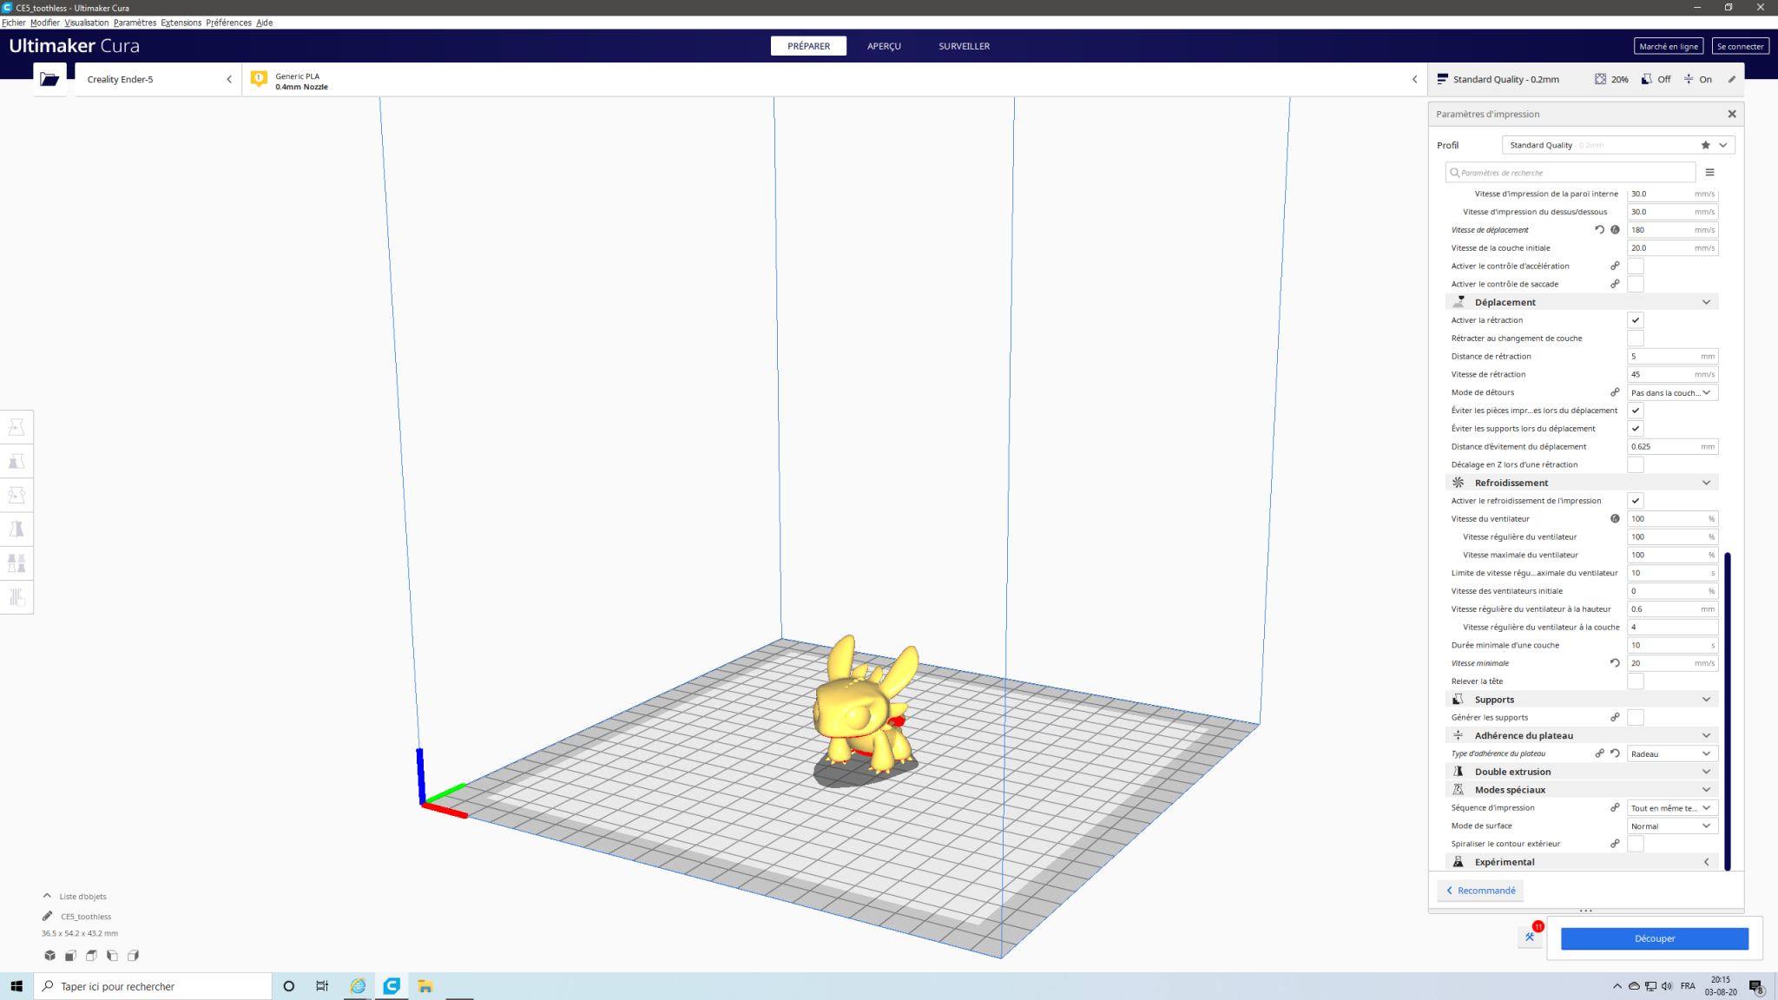
Task: Open the Extensions menu
Action: click(x=181, y=23)
